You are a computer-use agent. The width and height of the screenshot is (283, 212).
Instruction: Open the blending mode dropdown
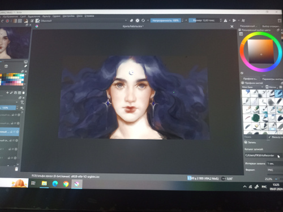84,20
